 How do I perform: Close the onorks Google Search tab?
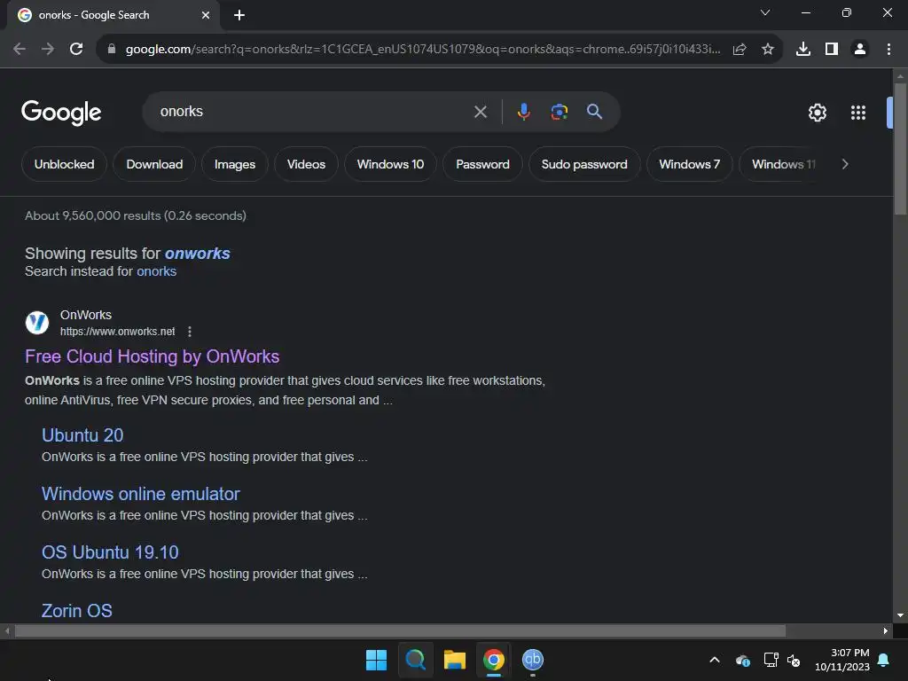click(206, 15)
